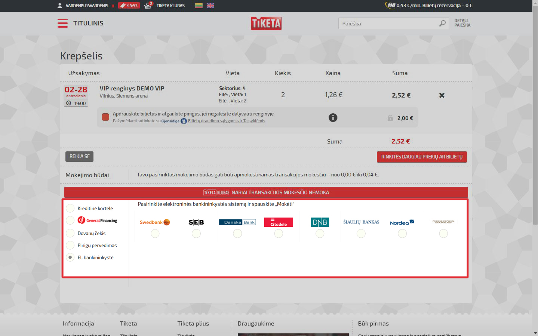Choose Citadele radio button
This screenshot has width=538, height=336.
coord(279,234)
